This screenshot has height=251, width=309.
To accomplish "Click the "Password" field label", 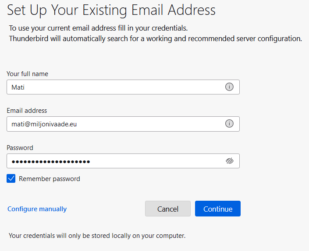I will click(x=20, y=148).
